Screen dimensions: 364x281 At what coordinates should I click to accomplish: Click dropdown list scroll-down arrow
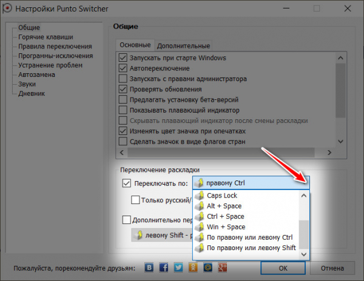point(304,254)
